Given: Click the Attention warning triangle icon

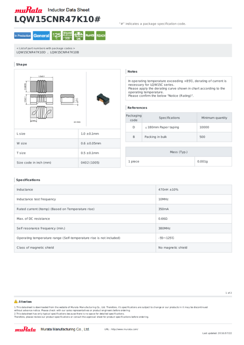Looking at the screenshot, I should (16, 302).
